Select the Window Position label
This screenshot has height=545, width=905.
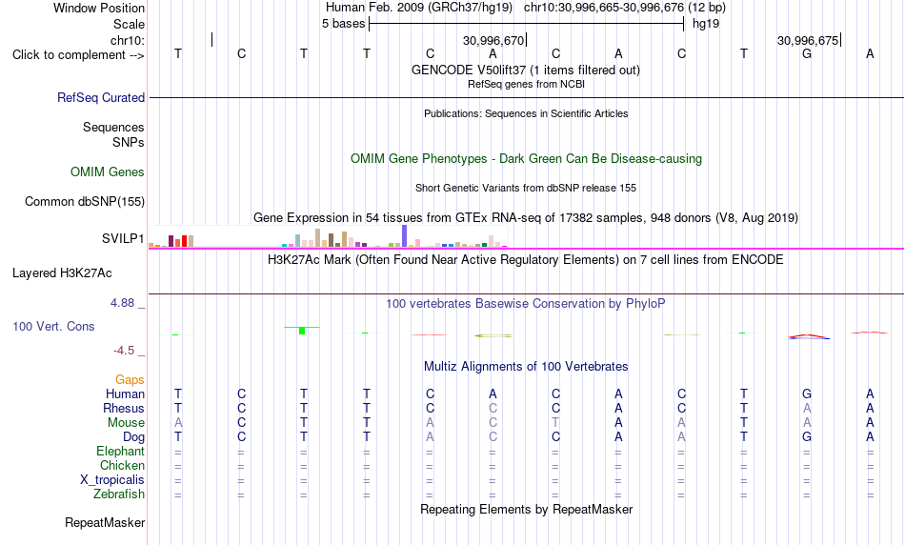[x=99, y=8]
